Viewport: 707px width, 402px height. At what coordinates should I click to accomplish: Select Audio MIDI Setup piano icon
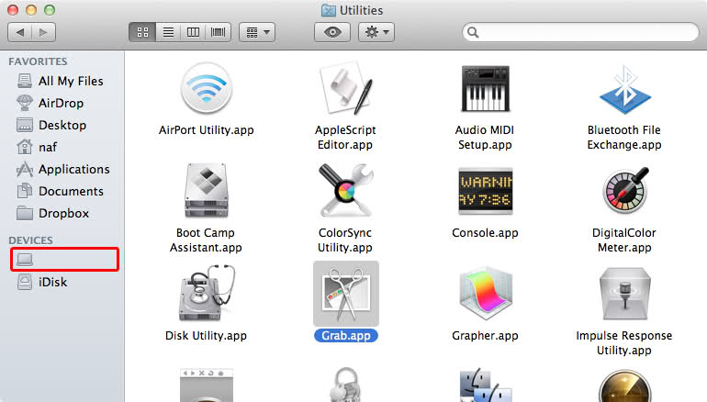click(485, 89)
